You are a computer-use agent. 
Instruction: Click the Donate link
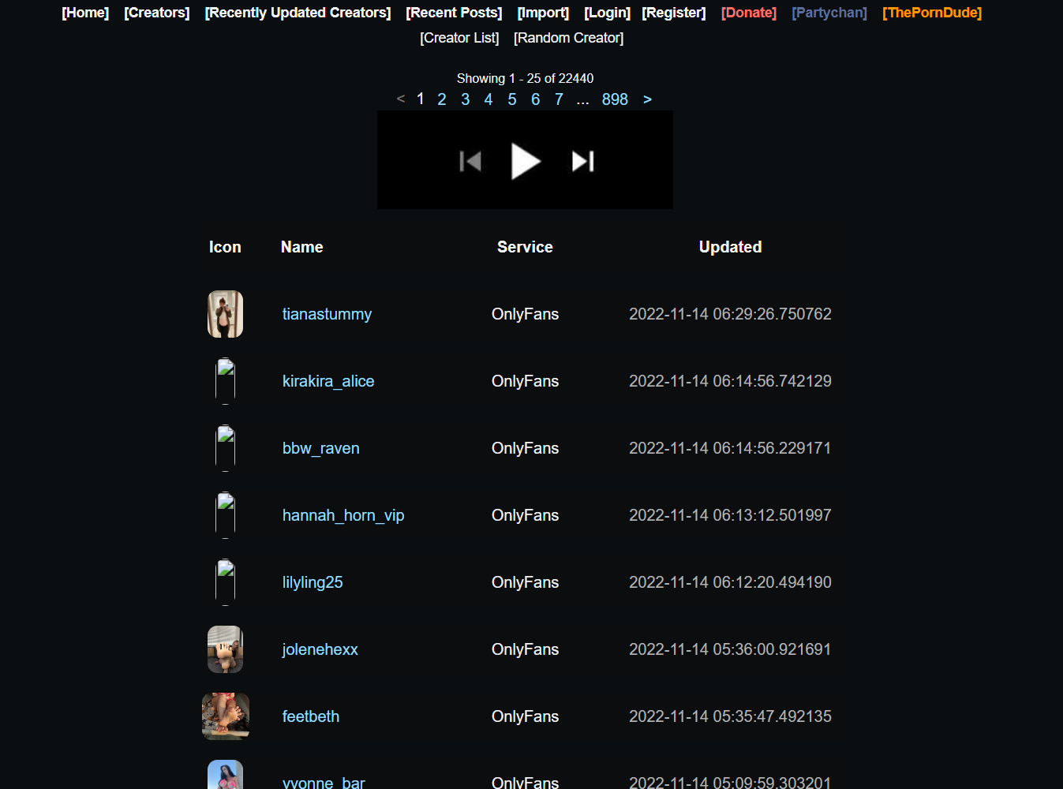pyautogui.click(x=749, y=13)
